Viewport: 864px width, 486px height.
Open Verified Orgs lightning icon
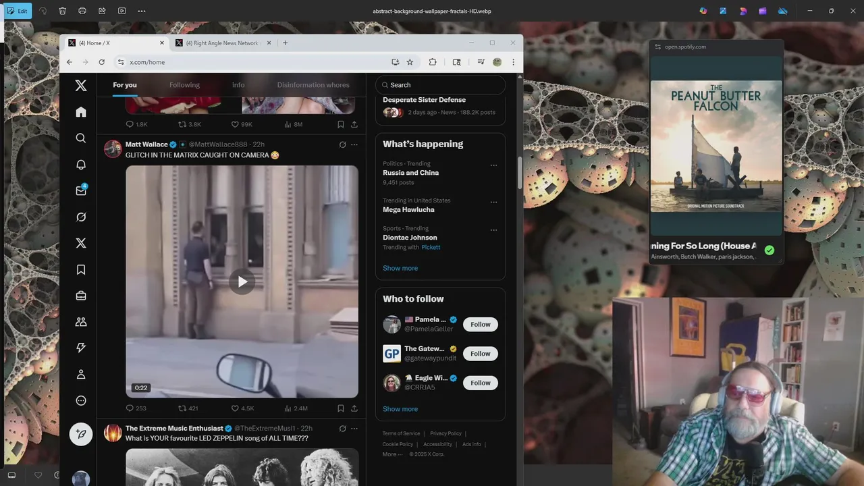coord(81,348)
